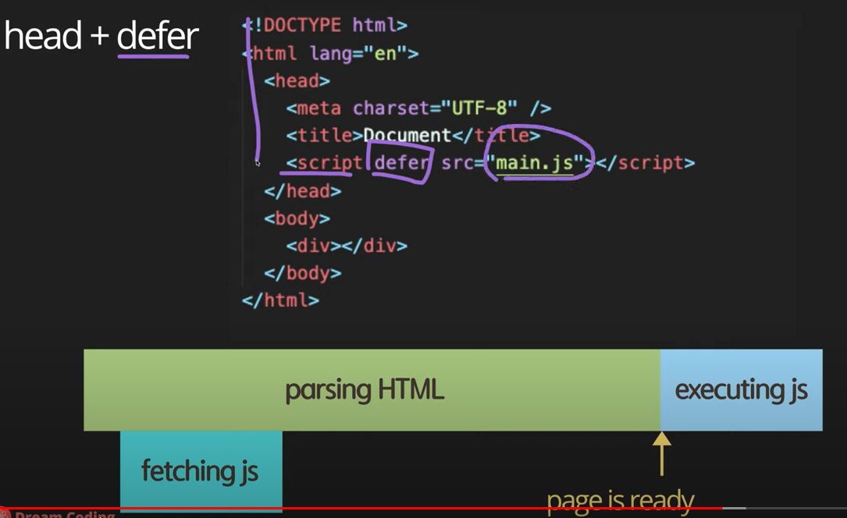Image resolution: width=847 pixels, height=518 pixels.
Task: Click the closing '</head>' tag
Action: coord(303,191)
